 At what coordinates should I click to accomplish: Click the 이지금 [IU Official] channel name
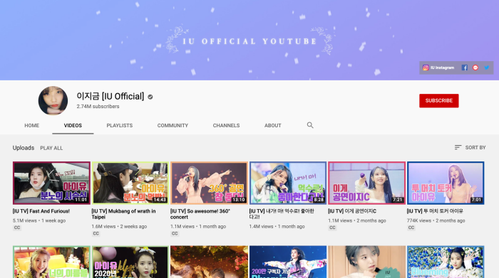[x=110, y=96]
